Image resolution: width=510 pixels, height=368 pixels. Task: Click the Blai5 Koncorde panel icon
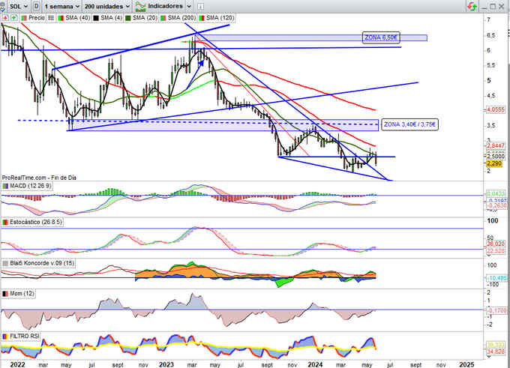tap(5, 263)
